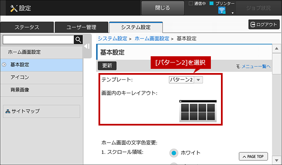Click the scrollbar down arrow
This screenshot has height=165, width=282.
pos(277,160)
